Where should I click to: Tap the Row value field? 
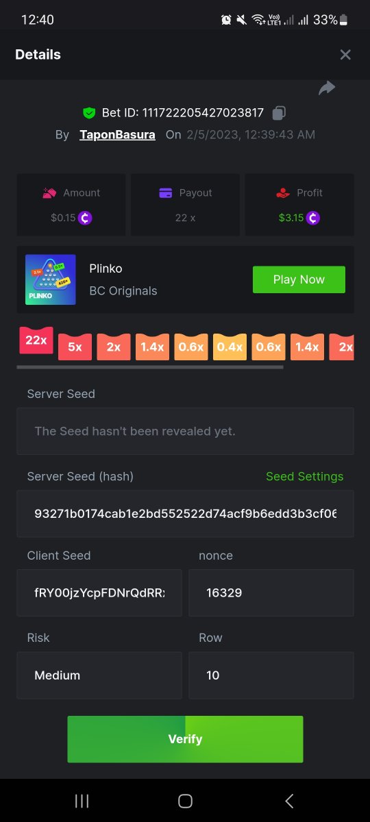point(271,675)
